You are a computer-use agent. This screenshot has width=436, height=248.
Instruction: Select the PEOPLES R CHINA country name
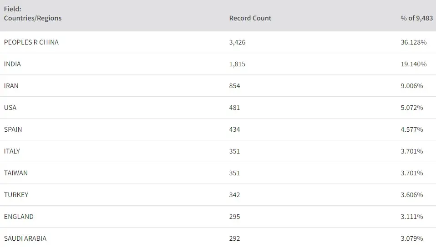(31, 42)
